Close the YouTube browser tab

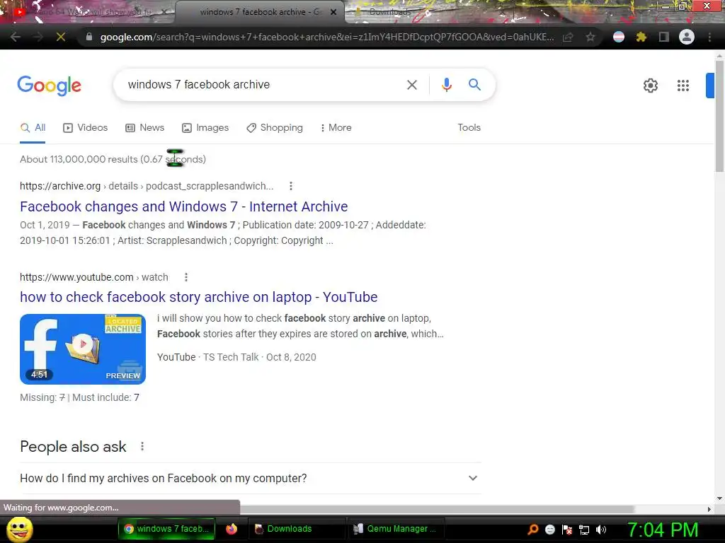click(x=164, y=12)
